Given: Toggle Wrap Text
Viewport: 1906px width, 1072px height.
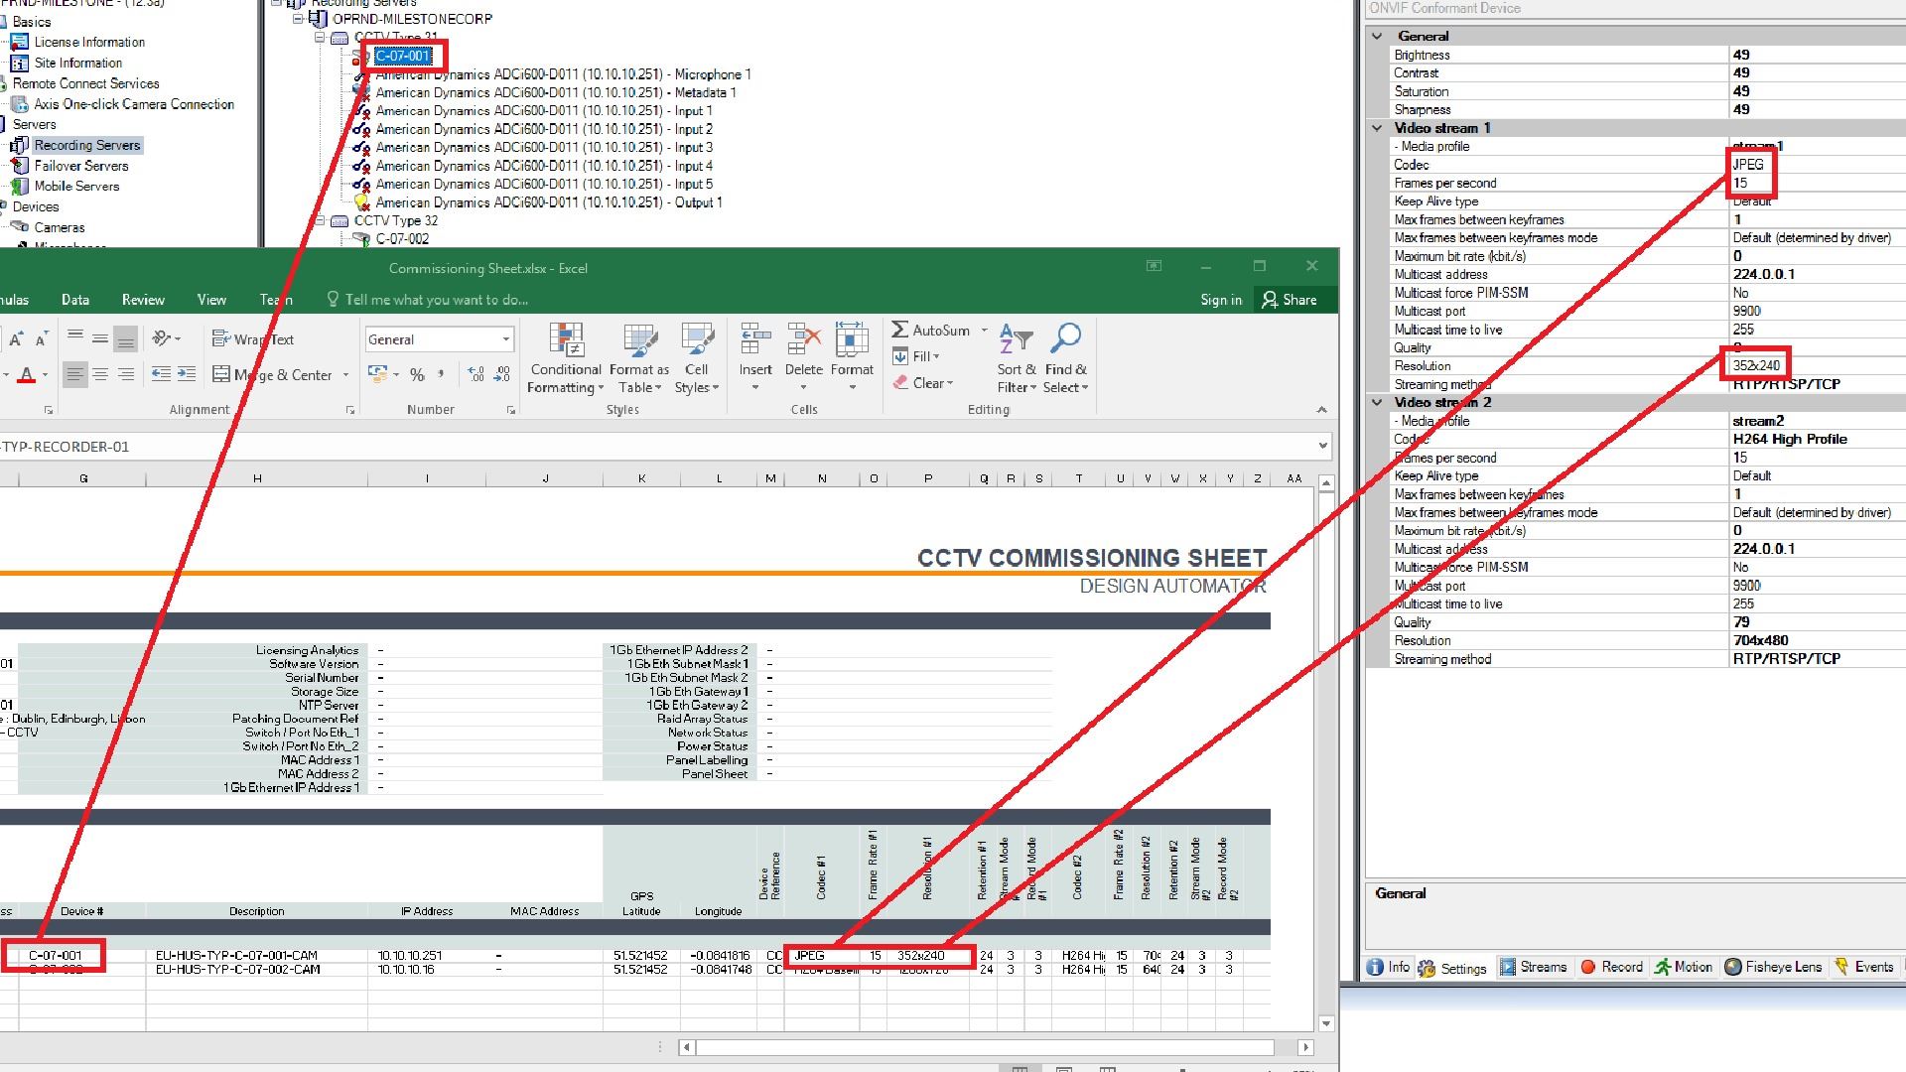Looking at the screenshot, I should click(253, 339).
